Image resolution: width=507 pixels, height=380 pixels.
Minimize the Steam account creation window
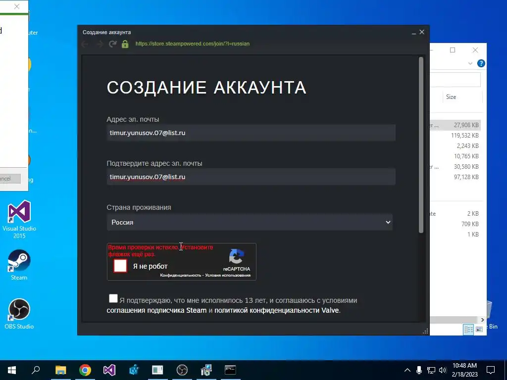[413, 33]
